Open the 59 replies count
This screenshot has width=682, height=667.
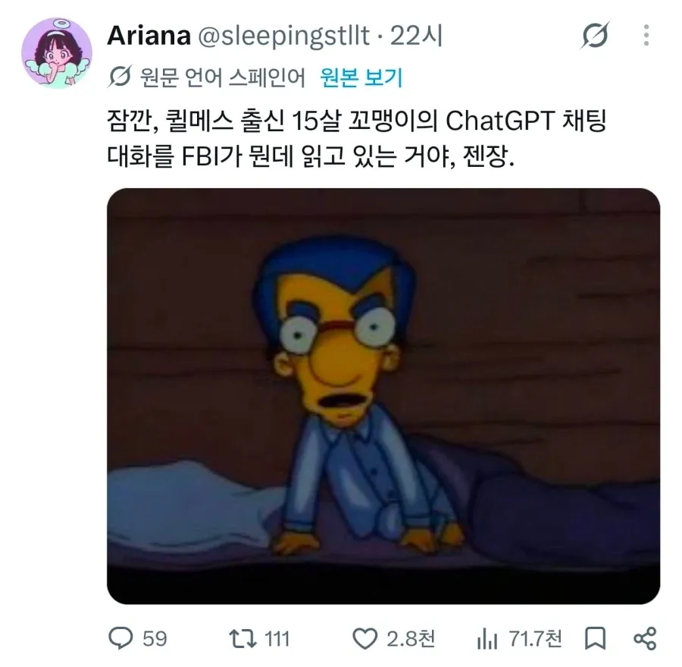(155, 639)
